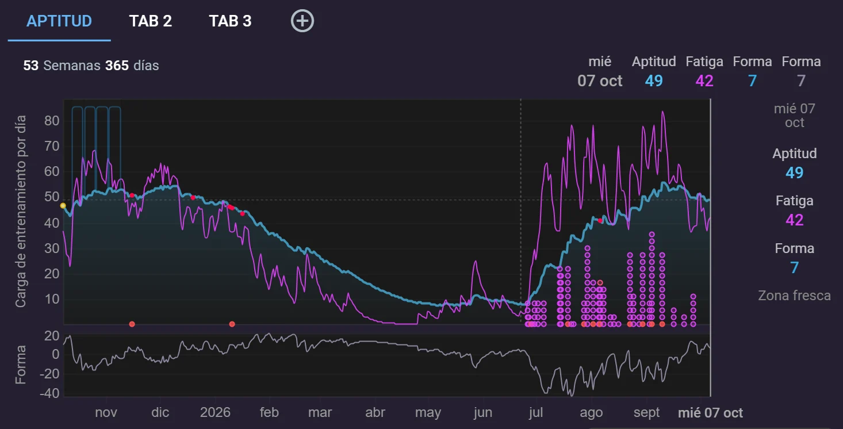Click the 'mar' axis label

point(320,412)
